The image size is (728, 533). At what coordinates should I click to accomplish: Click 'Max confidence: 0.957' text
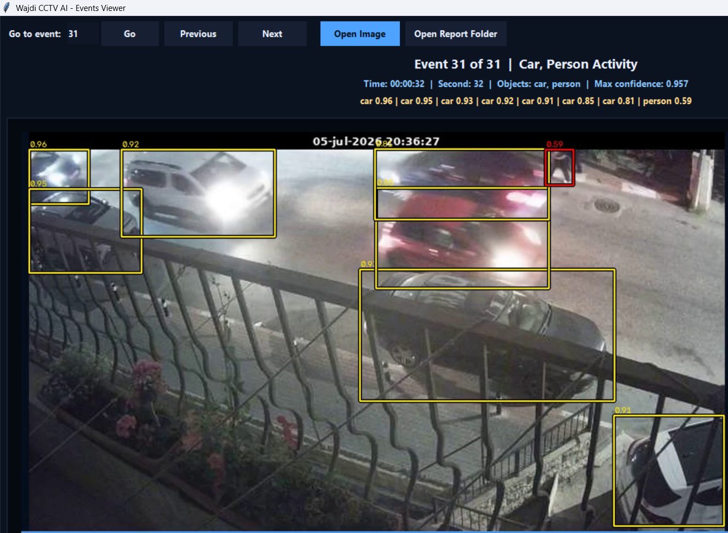tap(641, 84)
